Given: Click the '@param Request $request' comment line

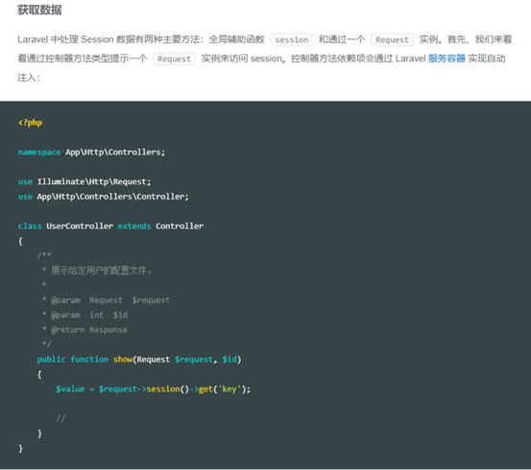Looking at the screenshot, I should click(x=106, y=300).
